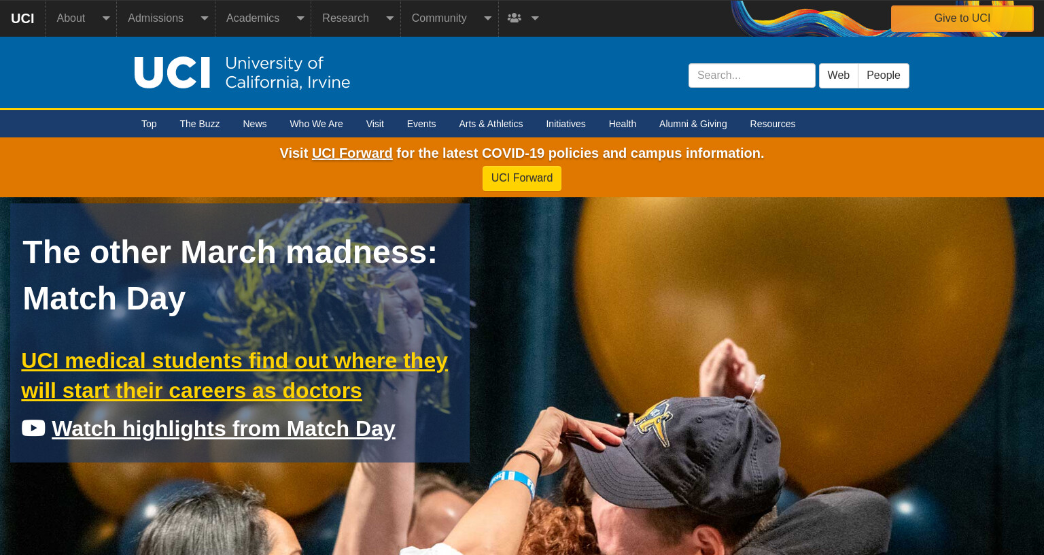Open the UCI home label in top bar

coord(22,18)
